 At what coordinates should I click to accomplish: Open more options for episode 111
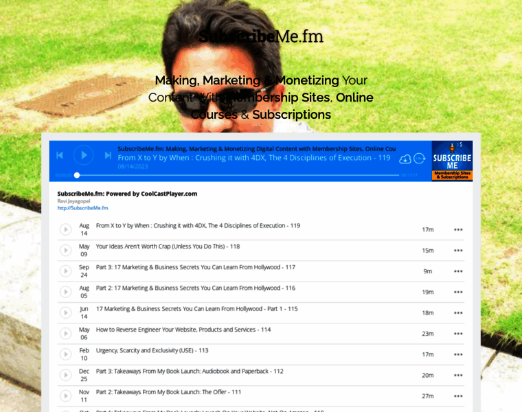(458, 396)
